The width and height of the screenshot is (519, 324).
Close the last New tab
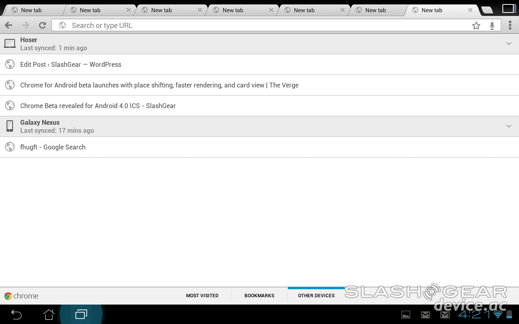tap(470, 10)
